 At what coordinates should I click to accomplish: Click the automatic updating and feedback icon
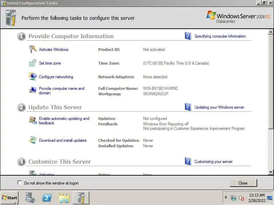click(x=33, y=120)
